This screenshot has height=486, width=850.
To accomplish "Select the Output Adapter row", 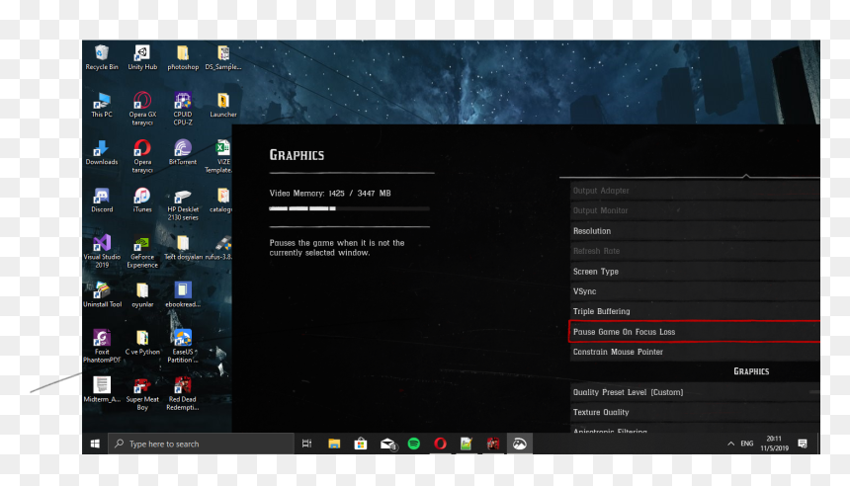I will pyautogui.click(x=695, y=191).
